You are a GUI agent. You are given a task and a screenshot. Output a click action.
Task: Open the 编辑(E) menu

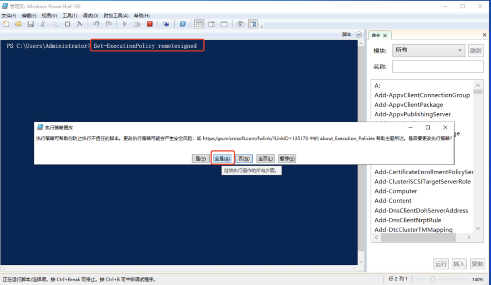(x=29, y=15)
